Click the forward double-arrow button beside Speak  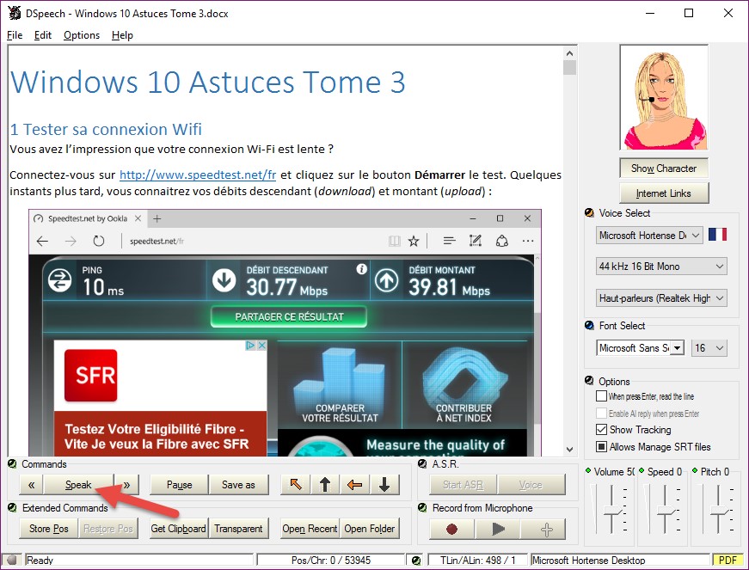(126, 485)
